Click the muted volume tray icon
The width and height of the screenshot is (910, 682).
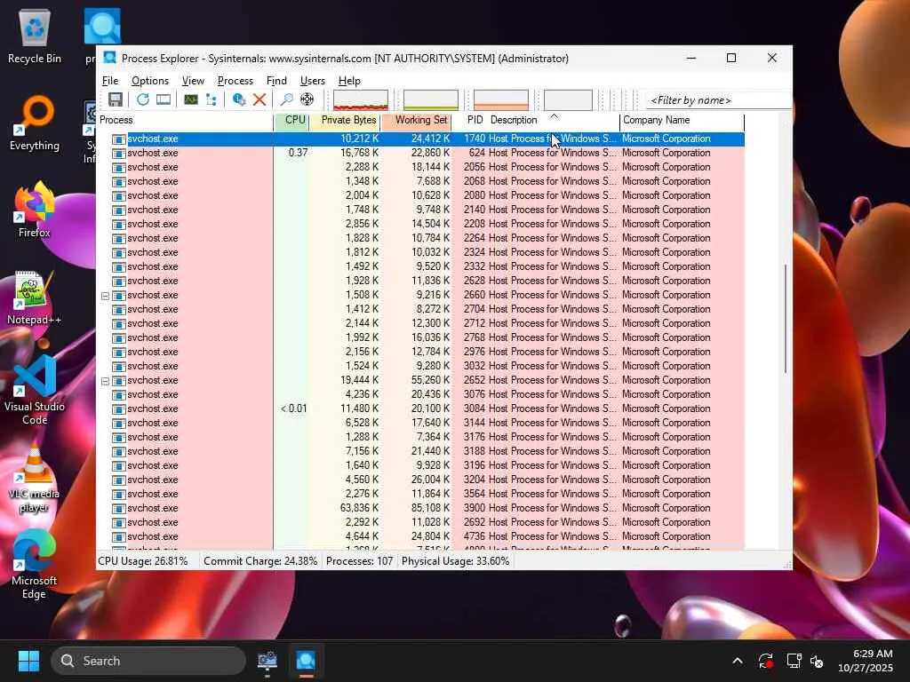[x=817, y=661]
